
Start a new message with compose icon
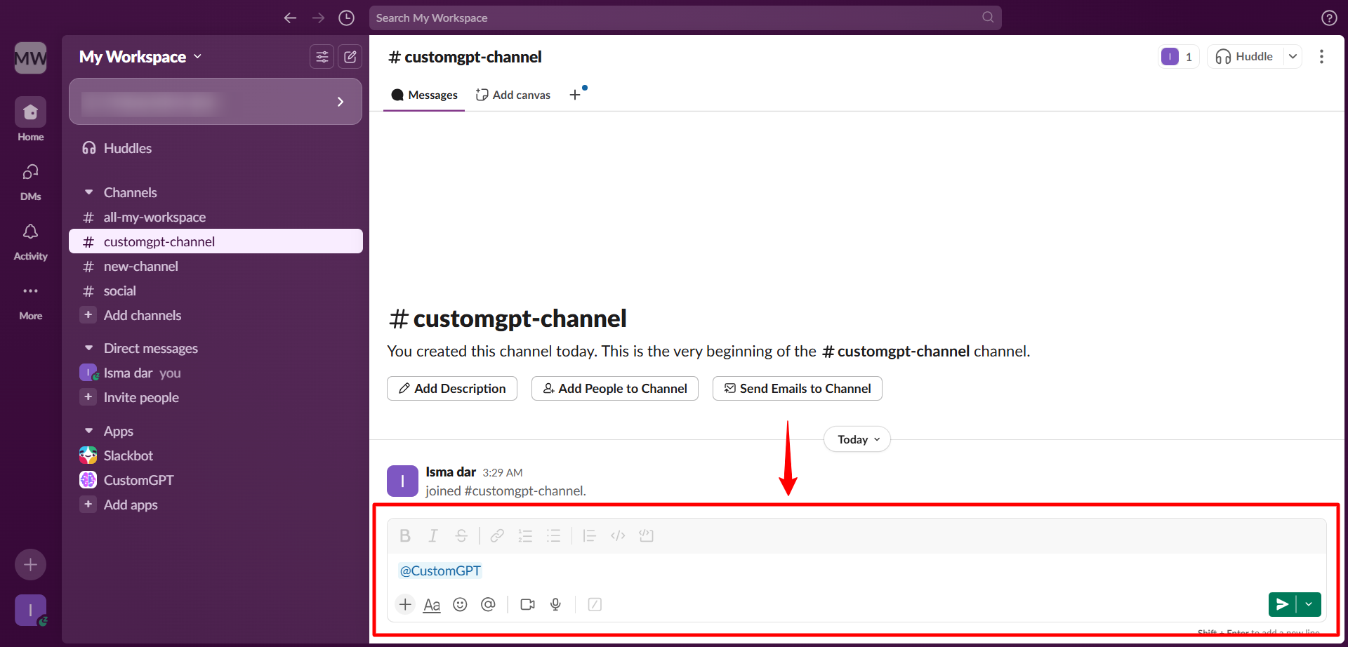pos(350,57)
